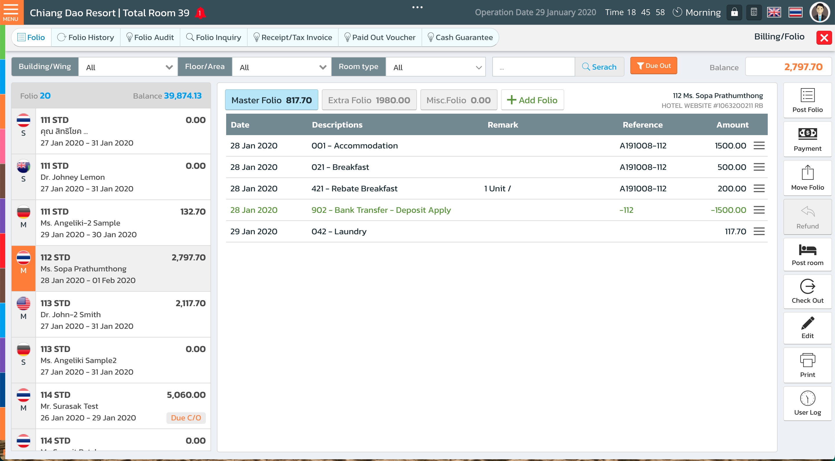Open the User Log action
Image resolution: width=835 pixels, height=461 pixels.
807,404
